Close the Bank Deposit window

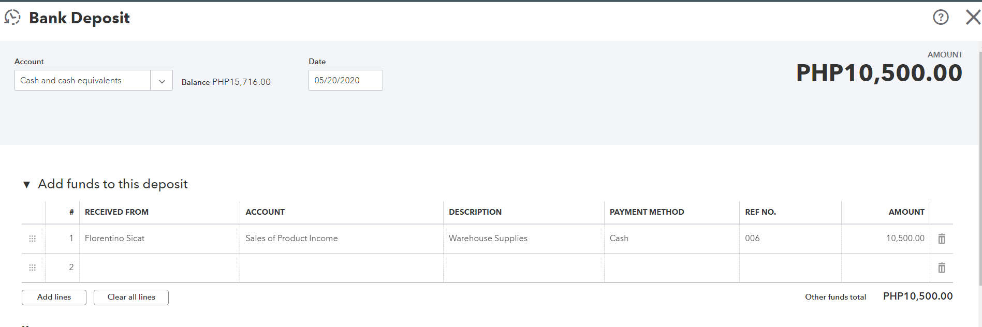coord(973,18)
